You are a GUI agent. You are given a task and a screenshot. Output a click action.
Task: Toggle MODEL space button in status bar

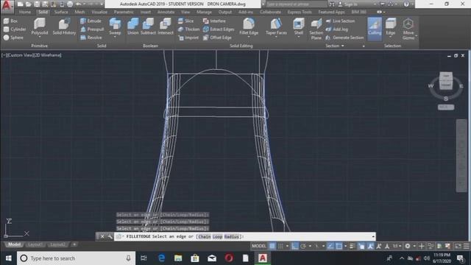[x=258, y=246]
